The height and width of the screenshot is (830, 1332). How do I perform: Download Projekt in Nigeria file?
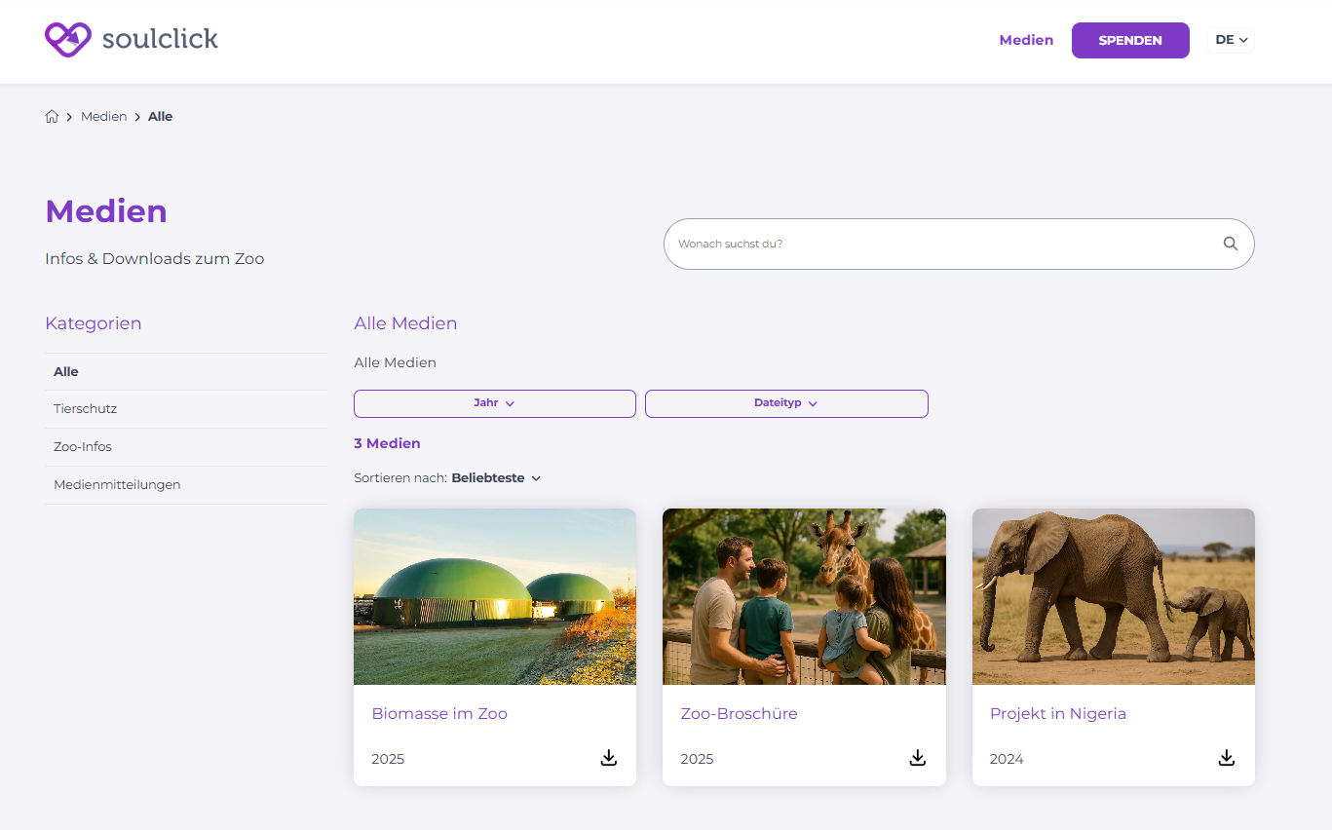click(x=1227, y=758)
